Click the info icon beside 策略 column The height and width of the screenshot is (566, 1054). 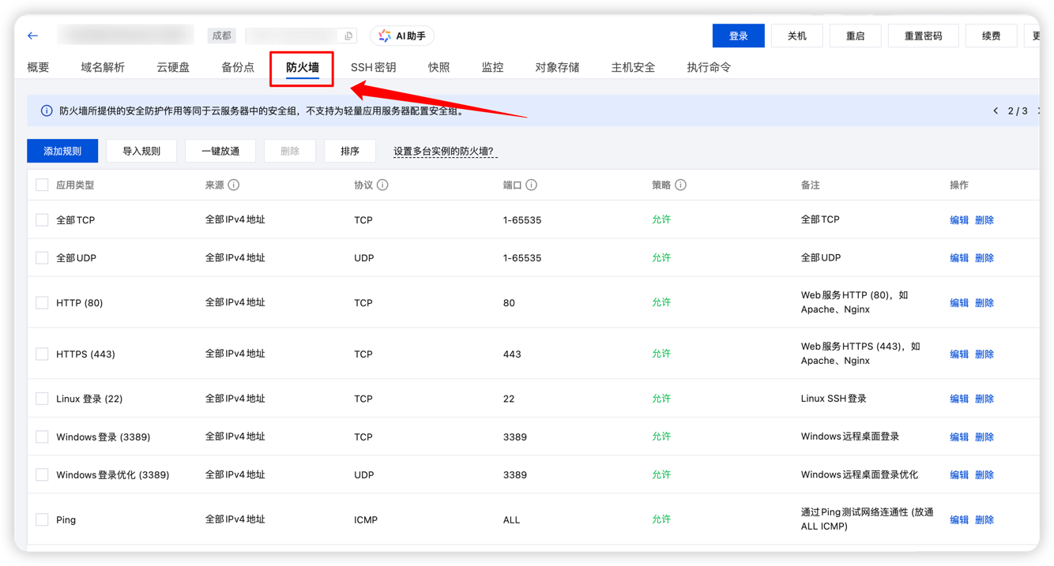681,184
